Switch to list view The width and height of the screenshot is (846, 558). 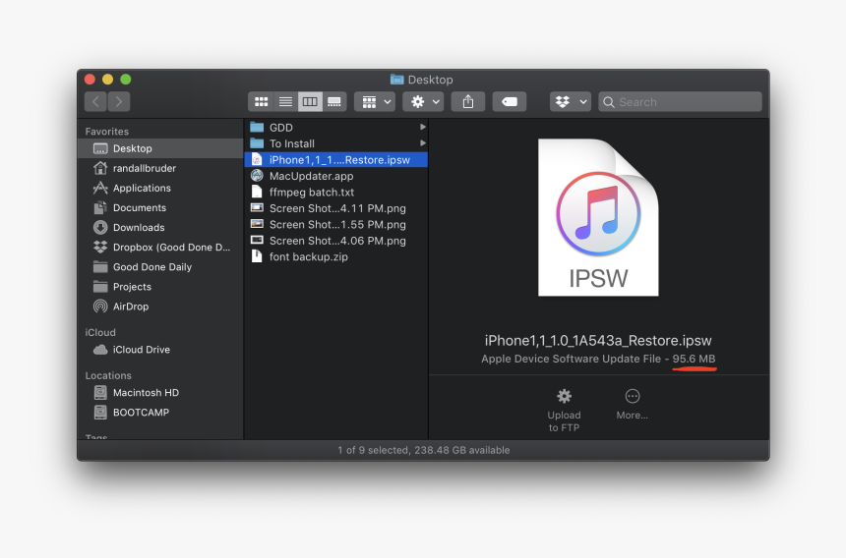(x=285, y=102)
